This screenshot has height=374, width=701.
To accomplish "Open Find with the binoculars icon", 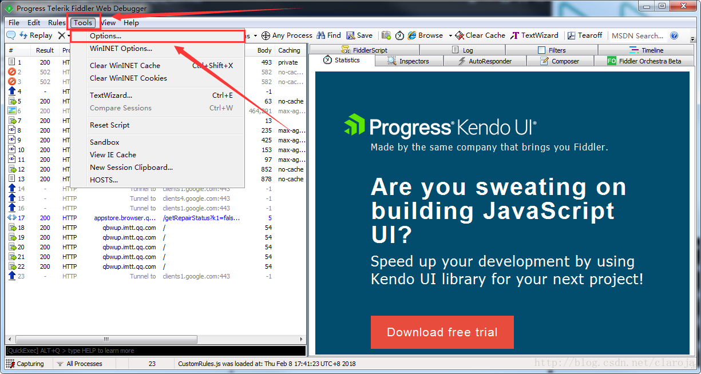I will (x=328, y=35).
